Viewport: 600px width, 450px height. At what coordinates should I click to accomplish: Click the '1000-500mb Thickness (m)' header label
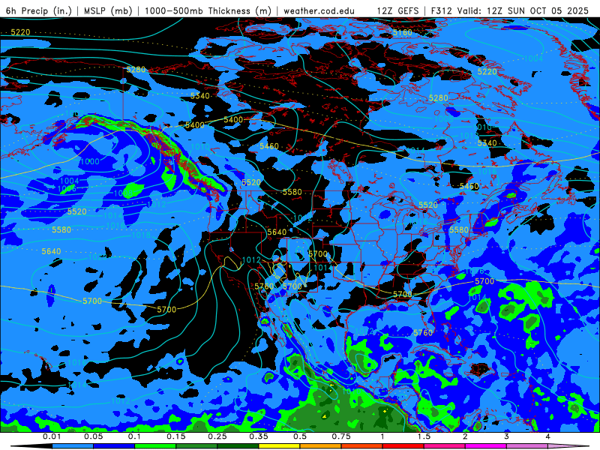click(208, 10)
